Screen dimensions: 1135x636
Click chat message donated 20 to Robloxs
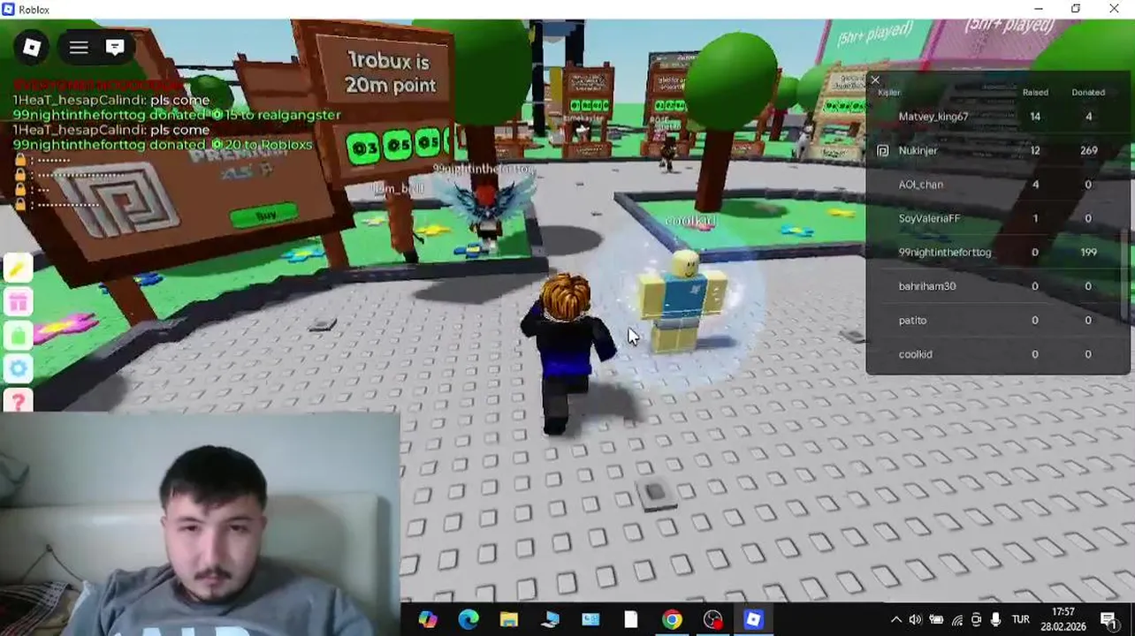click(x=163, y=145)
